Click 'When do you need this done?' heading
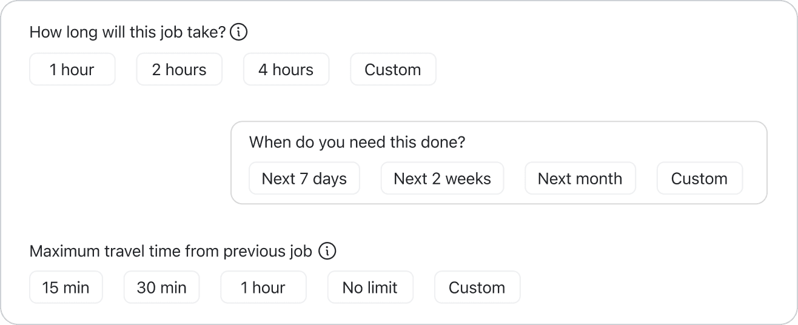The image size is (798, 325). [x=357, y=142]
